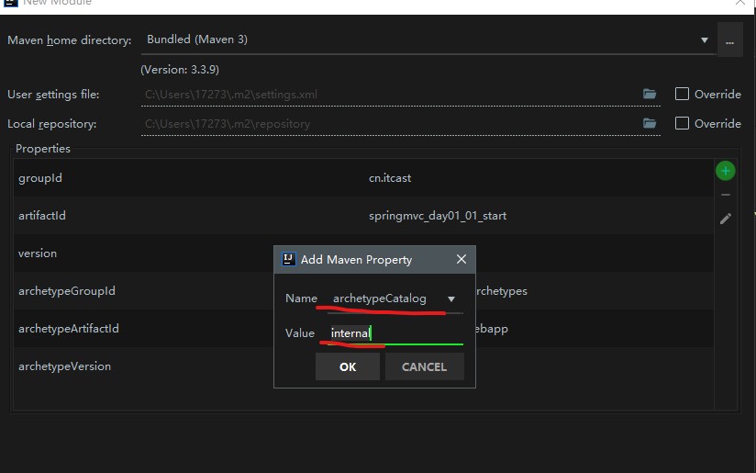Browse folder for Local repository
Viewport: 756px width, 473px height.
[650, 124]
